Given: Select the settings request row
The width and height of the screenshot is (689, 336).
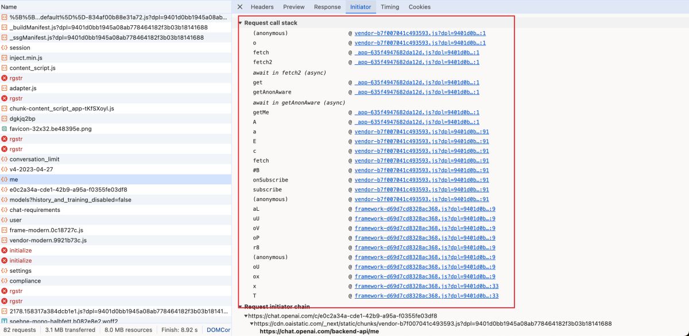Looking at the screenshot, I should point(115,271).
